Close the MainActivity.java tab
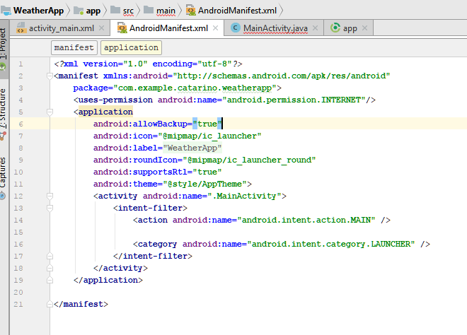This screenshot has height=335, width=467. tap(316, 28)
